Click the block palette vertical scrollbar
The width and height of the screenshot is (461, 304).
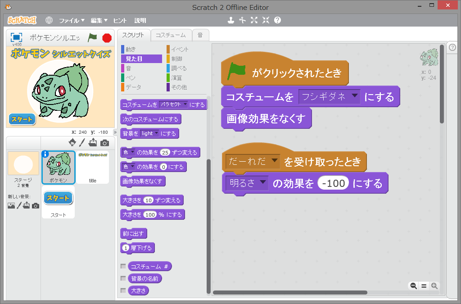[x=208, y=227]
